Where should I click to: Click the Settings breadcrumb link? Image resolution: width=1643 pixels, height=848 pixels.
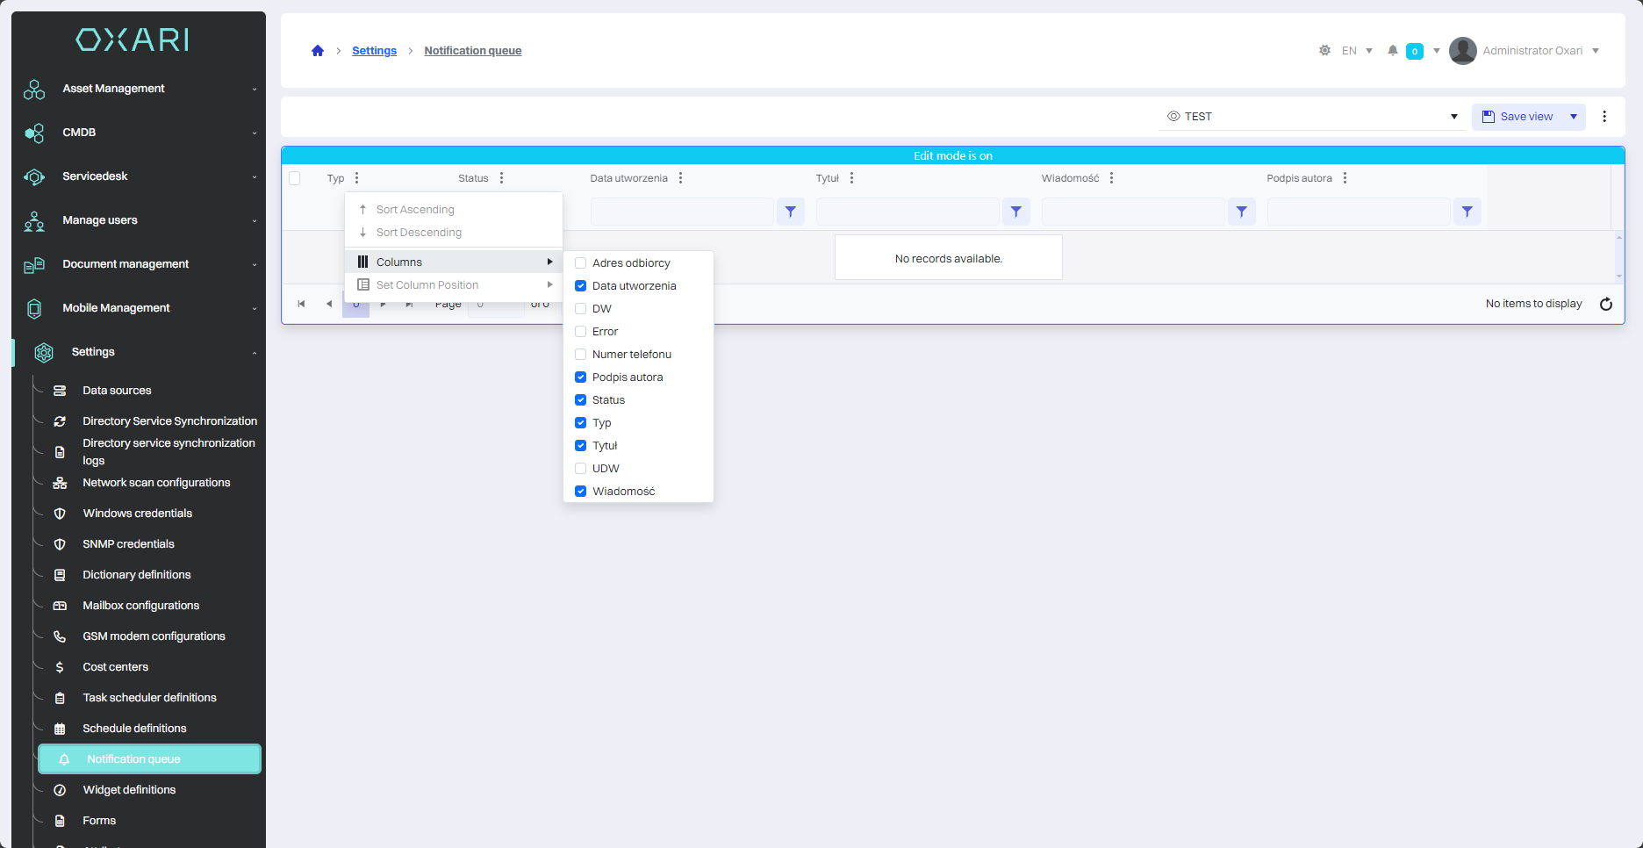(374, 51)
